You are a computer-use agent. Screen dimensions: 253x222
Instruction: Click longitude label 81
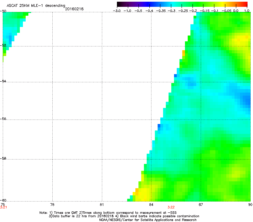click(x=102, y=205)
